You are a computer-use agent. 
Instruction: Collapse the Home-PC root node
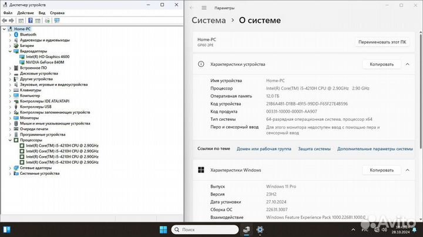click(4, 29)
